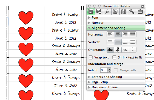Center text vertically
Viewport: 154px width, 100px height.
pos(118,42)
